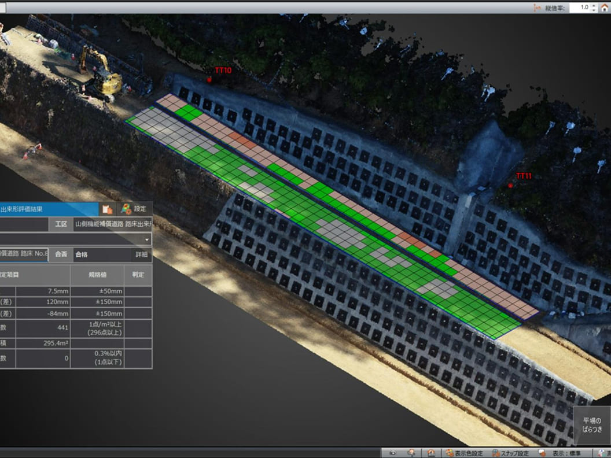Click the 縦倍率 1.0 input field
611x458 pixels.
579,8
